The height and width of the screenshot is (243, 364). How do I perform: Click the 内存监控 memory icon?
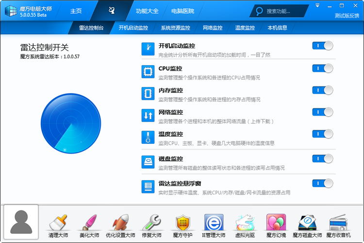pyautogui.click(x=148, y=93)
